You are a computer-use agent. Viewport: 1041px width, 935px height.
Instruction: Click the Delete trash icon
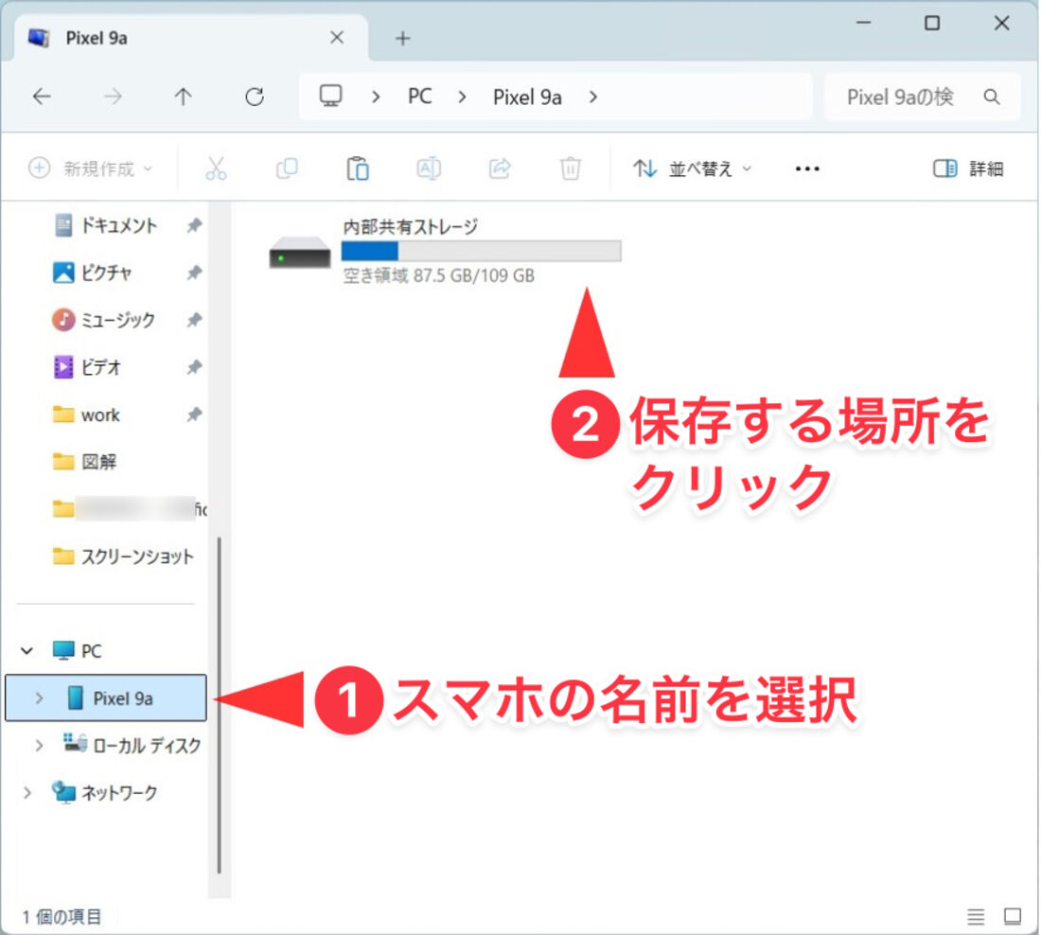(571, 168)
